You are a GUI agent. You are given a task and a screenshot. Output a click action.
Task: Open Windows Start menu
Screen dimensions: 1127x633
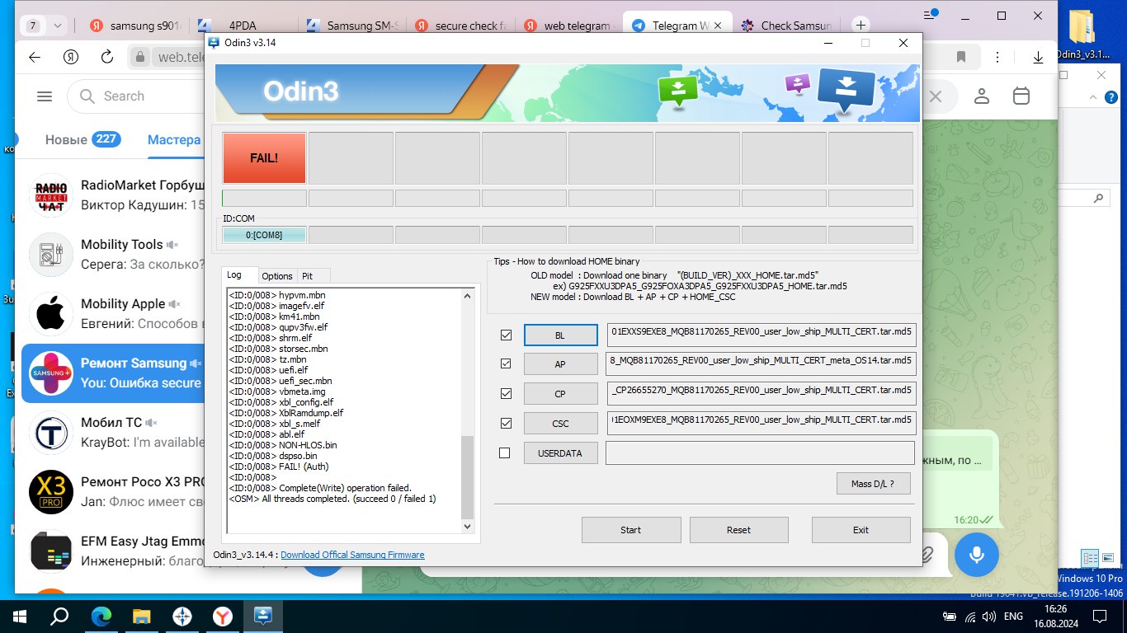tap(19, 616)
